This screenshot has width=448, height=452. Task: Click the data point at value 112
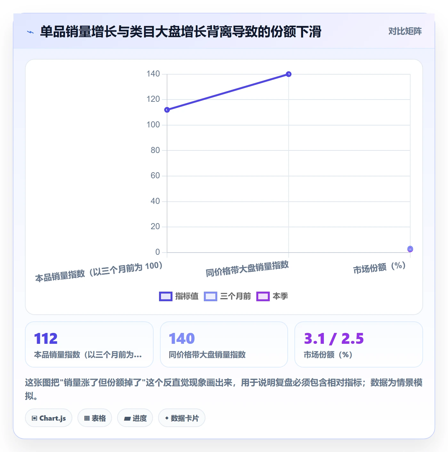(167, 110)
